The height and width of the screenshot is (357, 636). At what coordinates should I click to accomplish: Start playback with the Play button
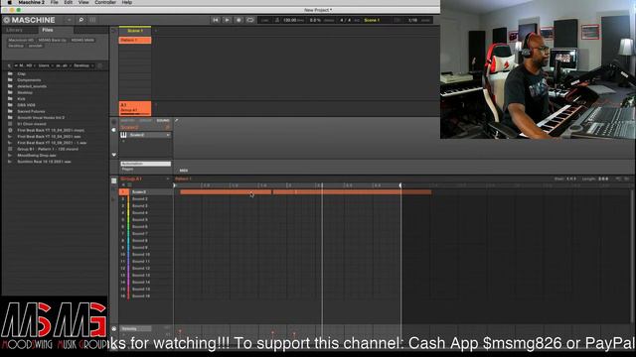pos(228,20)
